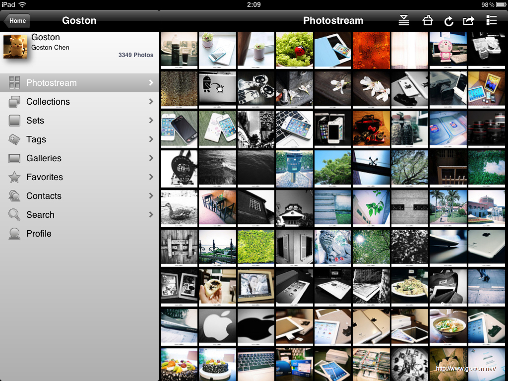The width and height of the screenshot is (508, 381).
Task: Expand Sets using the right arrow
Action: [151, 121]
